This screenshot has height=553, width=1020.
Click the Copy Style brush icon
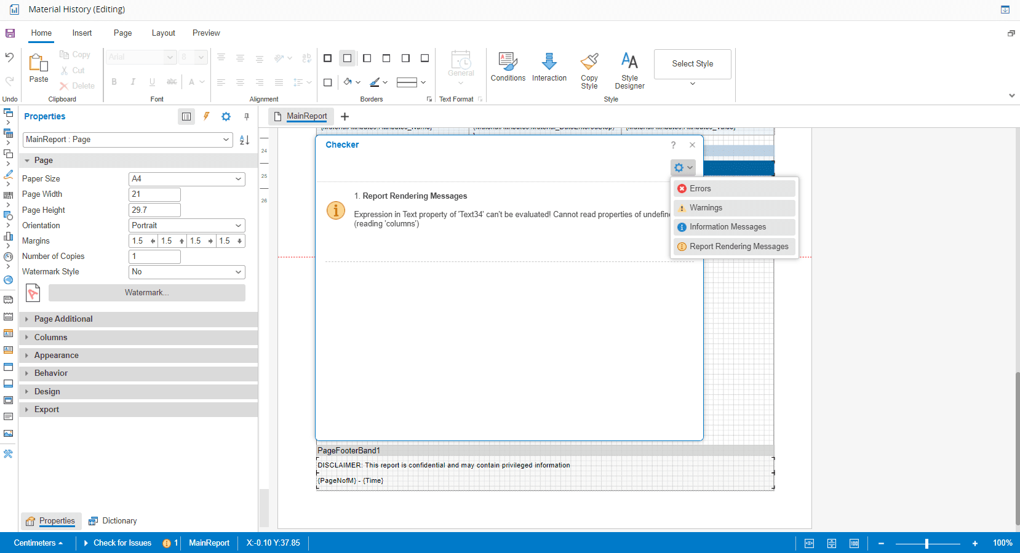pos(589,62)
